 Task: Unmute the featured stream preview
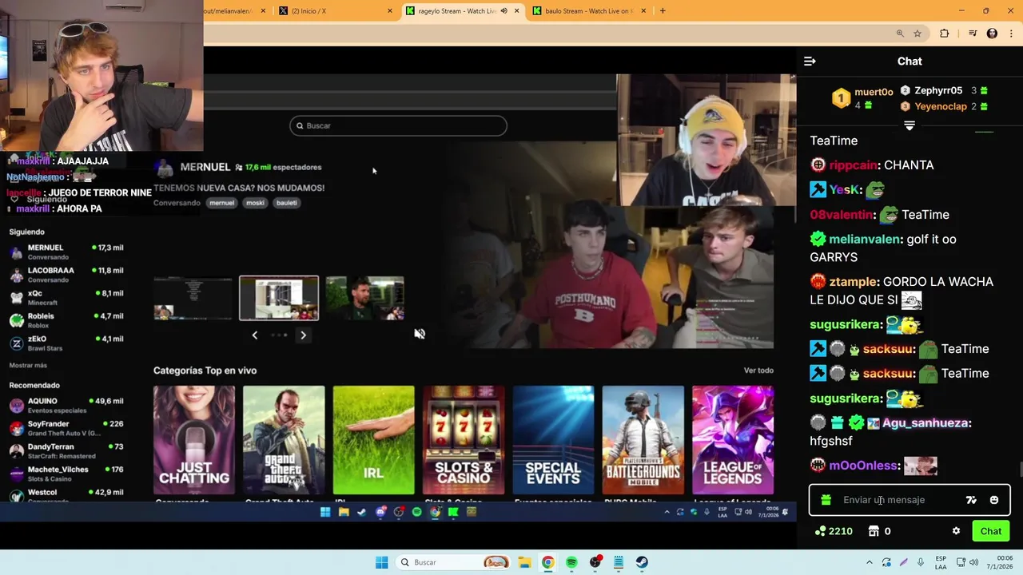coord(420,334)
